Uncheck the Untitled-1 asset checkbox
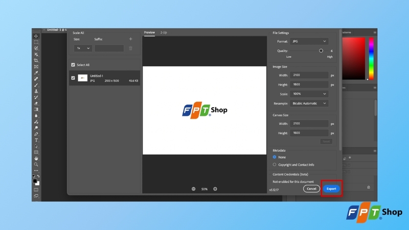Image resolution: width=409 pixels, height=230 pixels. pos(73,78)
